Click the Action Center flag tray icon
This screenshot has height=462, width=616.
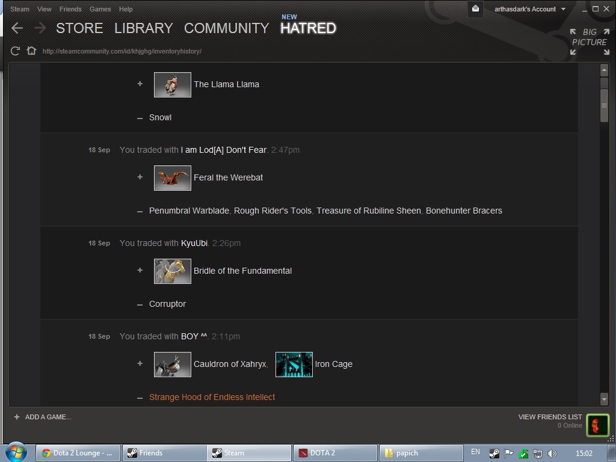pos(509,454)
